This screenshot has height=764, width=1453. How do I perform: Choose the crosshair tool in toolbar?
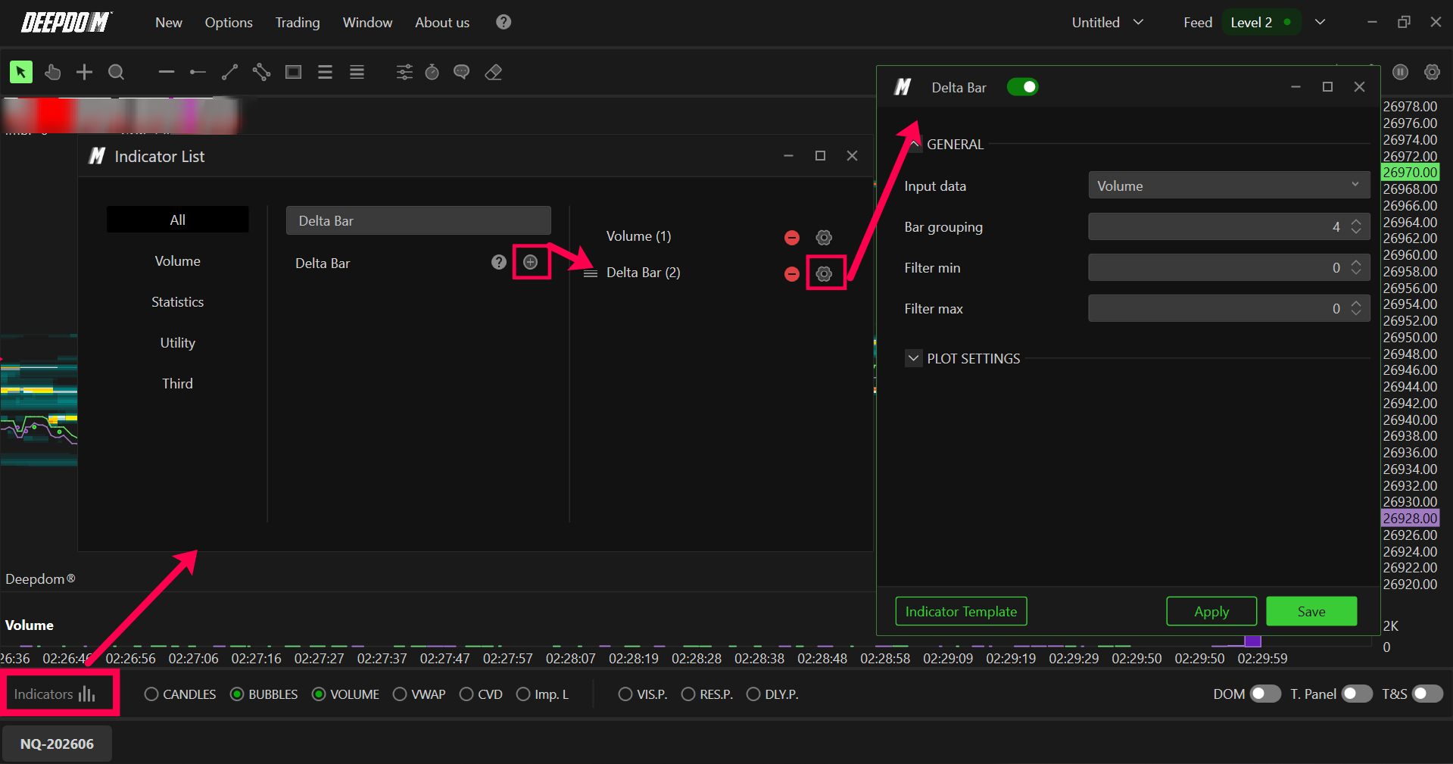84,72
